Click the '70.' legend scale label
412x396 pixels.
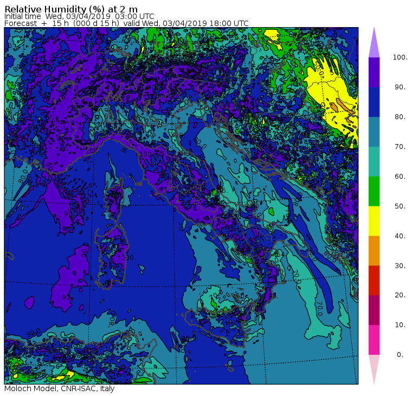(x=400, y=146)
